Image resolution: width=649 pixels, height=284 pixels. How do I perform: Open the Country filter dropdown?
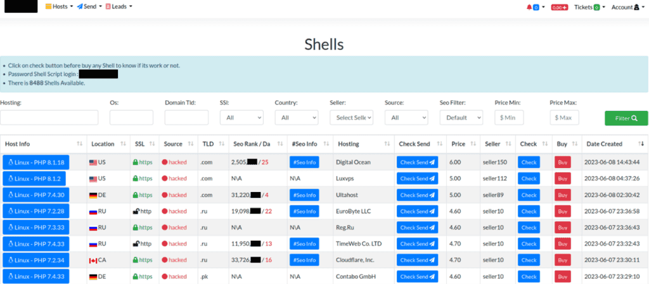pyautogui.click(x=297, y=117)
